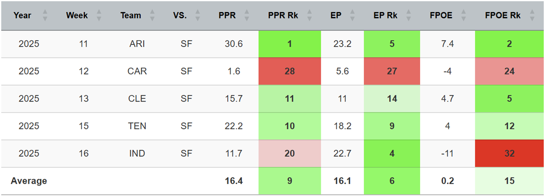Click the sort arrows beside EP Rk header
Viewport: 545px width, 196px height.
(408, 16)
